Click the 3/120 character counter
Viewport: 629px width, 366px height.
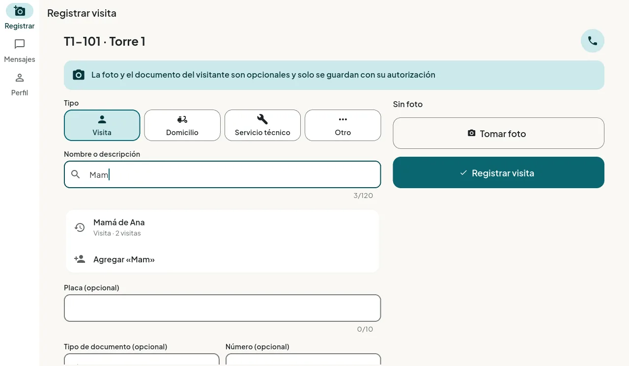click(x=363, y=196)
